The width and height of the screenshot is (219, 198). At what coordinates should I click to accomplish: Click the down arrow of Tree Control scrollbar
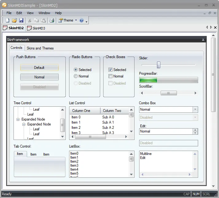pos(62,137)
